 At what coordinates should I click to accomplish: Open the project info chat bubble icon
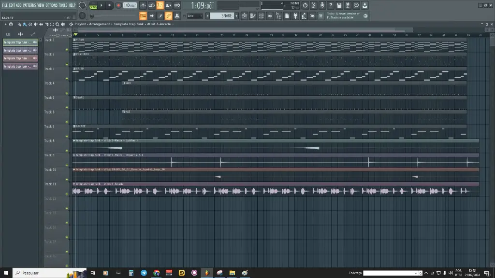pyautogui.click(x=356, y=5)
